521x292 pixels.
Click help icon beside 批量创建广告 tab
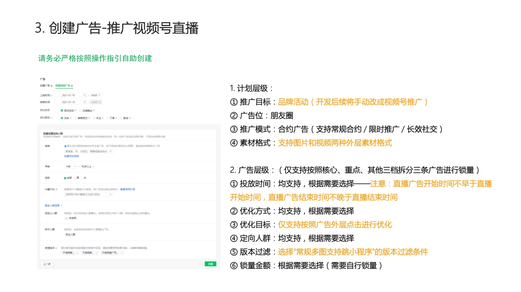click(x=72, y=86)
